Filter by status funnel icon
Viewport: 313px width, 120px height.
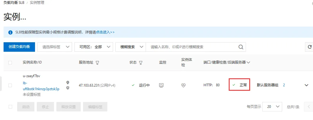tap(141, 63)
